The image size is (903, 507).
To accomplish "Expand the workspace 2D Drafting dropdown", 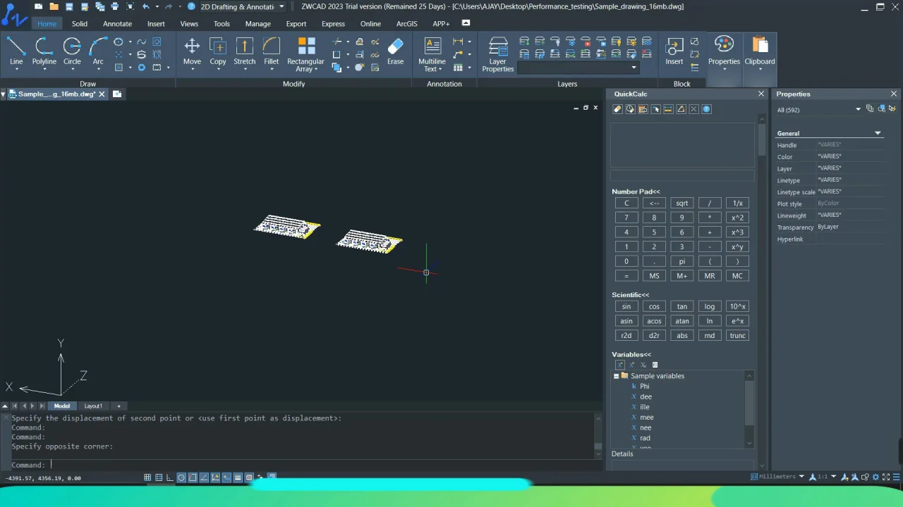I will [x=281, y=6].
